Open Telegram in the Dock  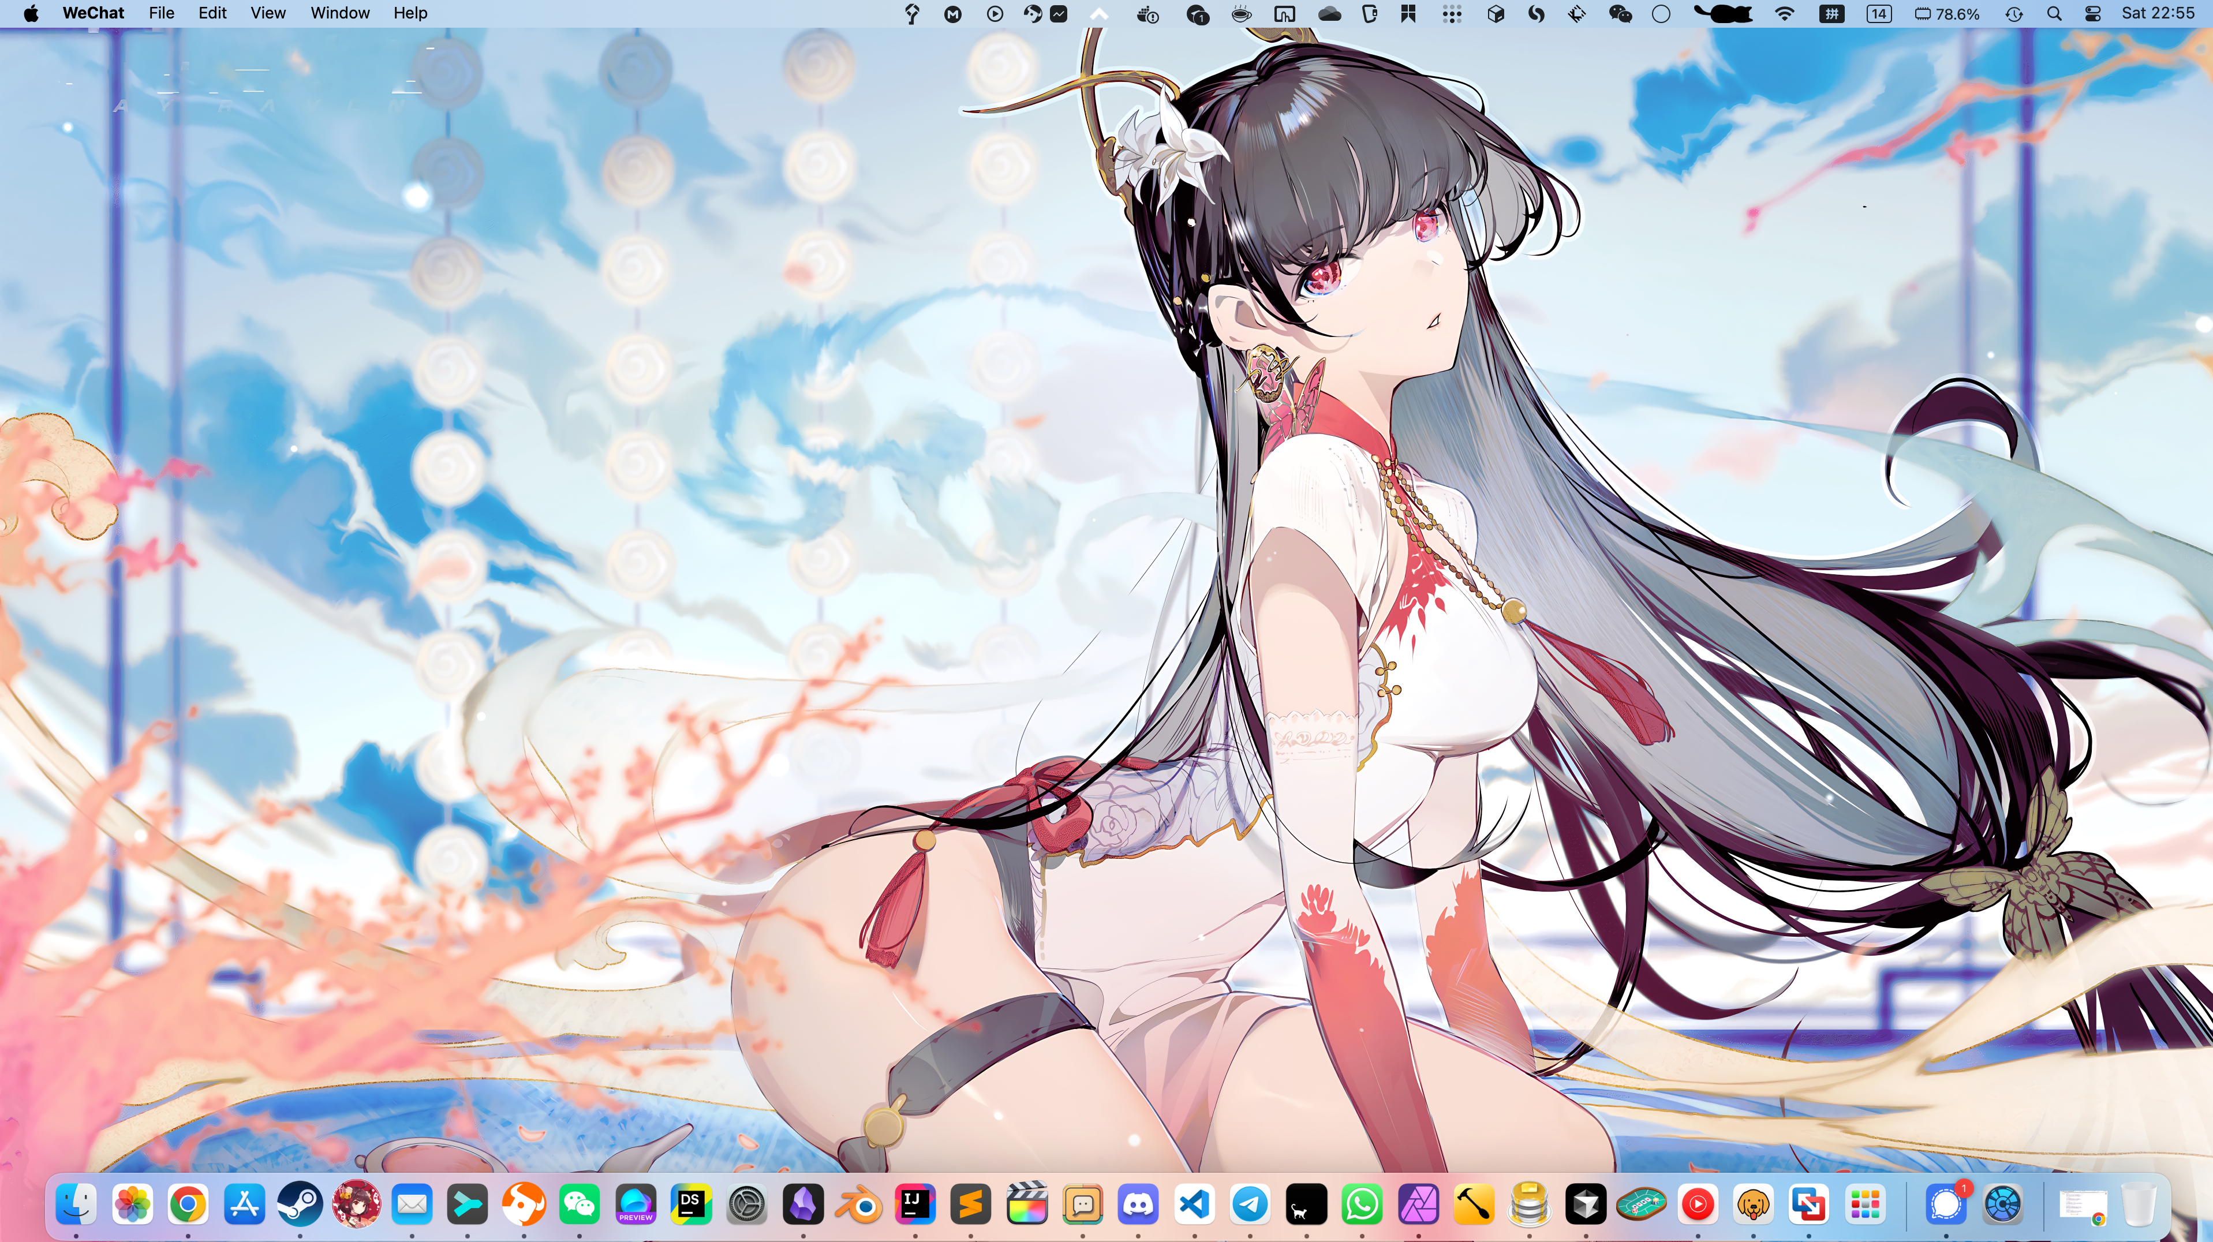[1250, 1204]
